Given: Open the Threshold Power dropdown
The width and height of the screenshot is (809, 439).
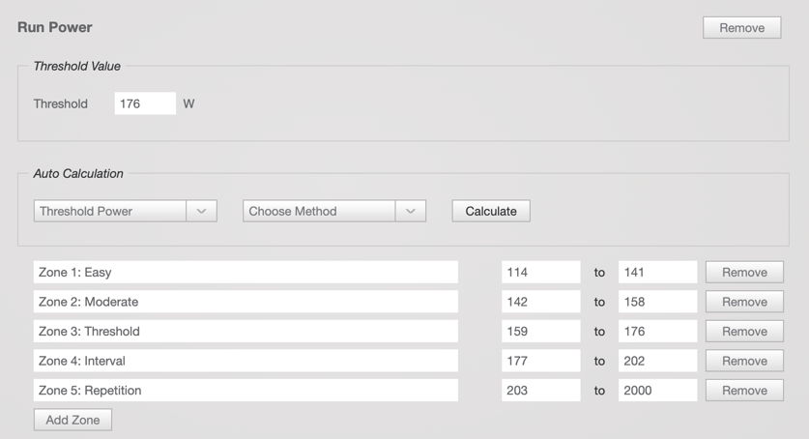Looking at the screenshot, I should coord(125,211).
